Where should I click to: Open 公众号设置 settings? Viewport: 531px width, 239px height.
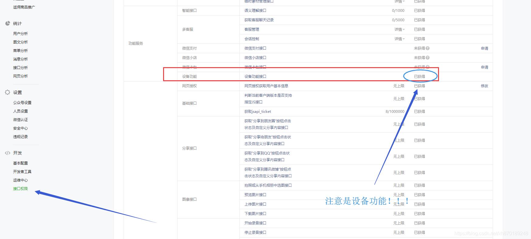[x=22, y=102]
